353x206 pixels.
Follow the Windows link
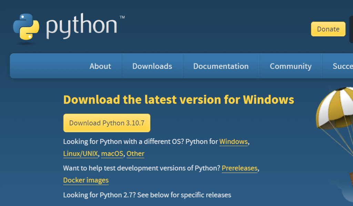233,142
